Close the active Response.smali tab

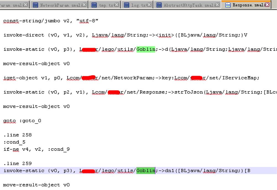point(267,5)
